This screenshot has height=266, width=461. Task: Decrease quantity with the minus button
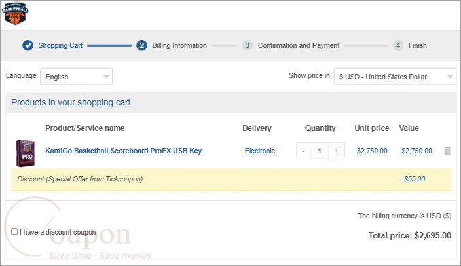pos(303,151)
